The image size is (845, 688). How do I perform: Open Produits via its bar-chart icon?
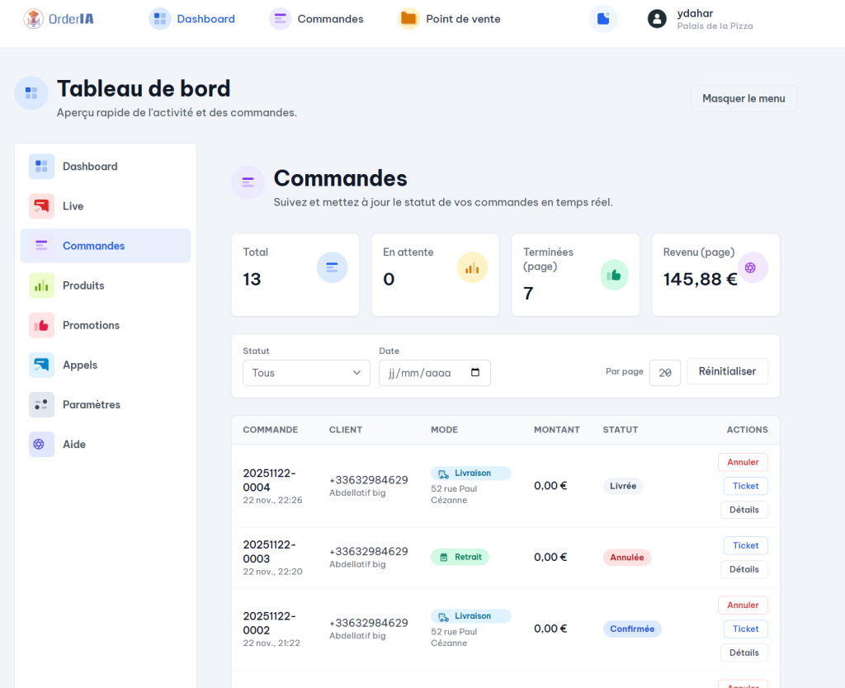41,285
